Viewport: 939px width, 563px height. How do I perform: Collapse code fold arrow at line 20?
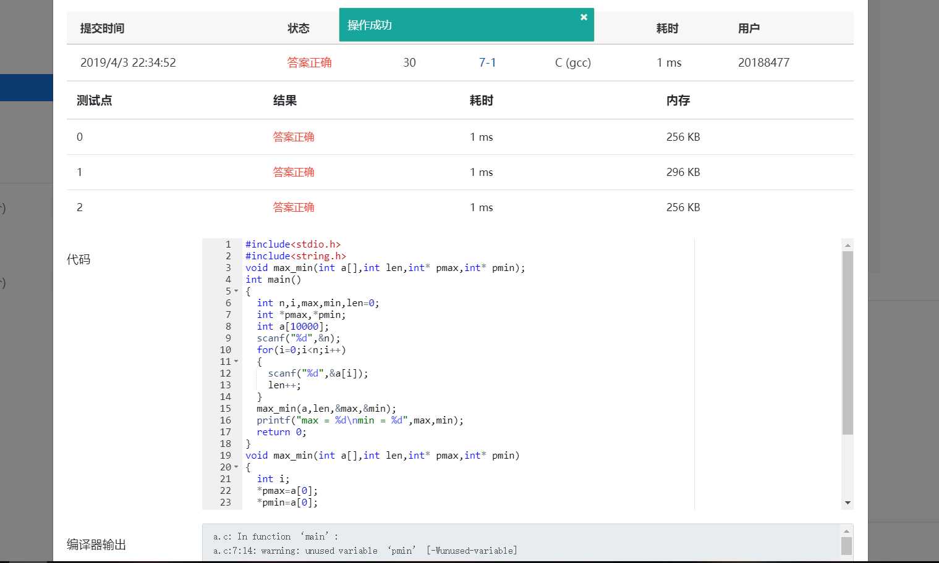click(236, 467)
